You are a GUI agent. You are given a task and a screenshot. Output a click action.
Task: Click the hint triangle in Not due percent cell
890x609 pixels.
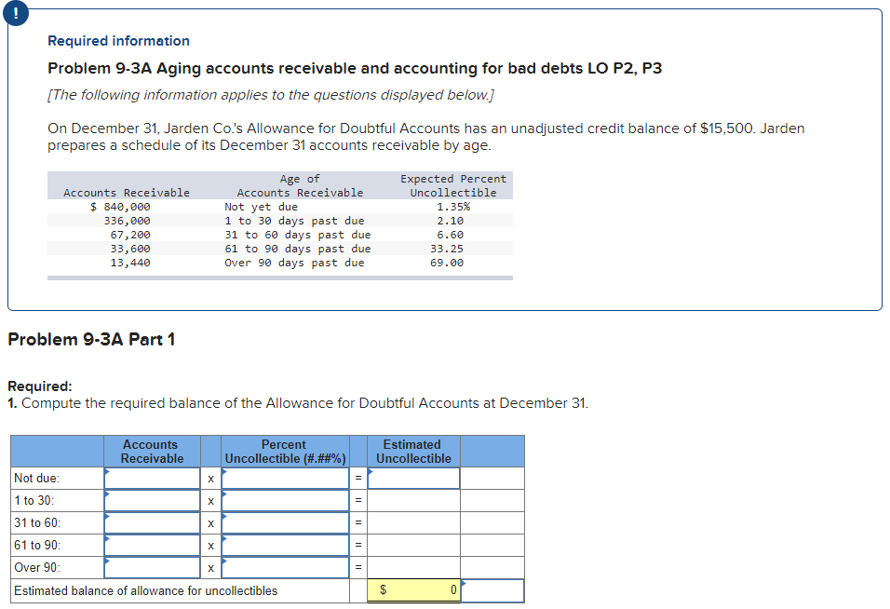(x=226, y=472)
